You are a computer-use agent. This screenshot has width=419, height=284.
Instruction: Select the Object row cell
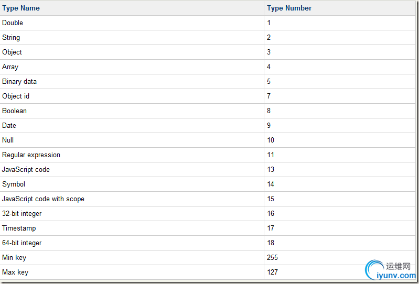click(x=12, y=52)
